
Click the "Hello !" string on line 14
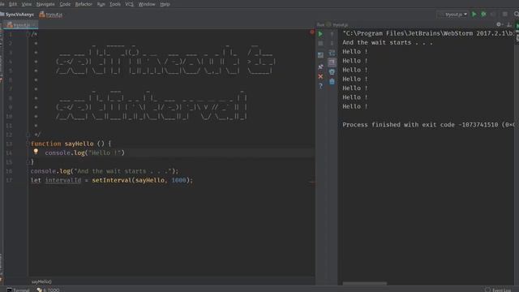(105, 152)
